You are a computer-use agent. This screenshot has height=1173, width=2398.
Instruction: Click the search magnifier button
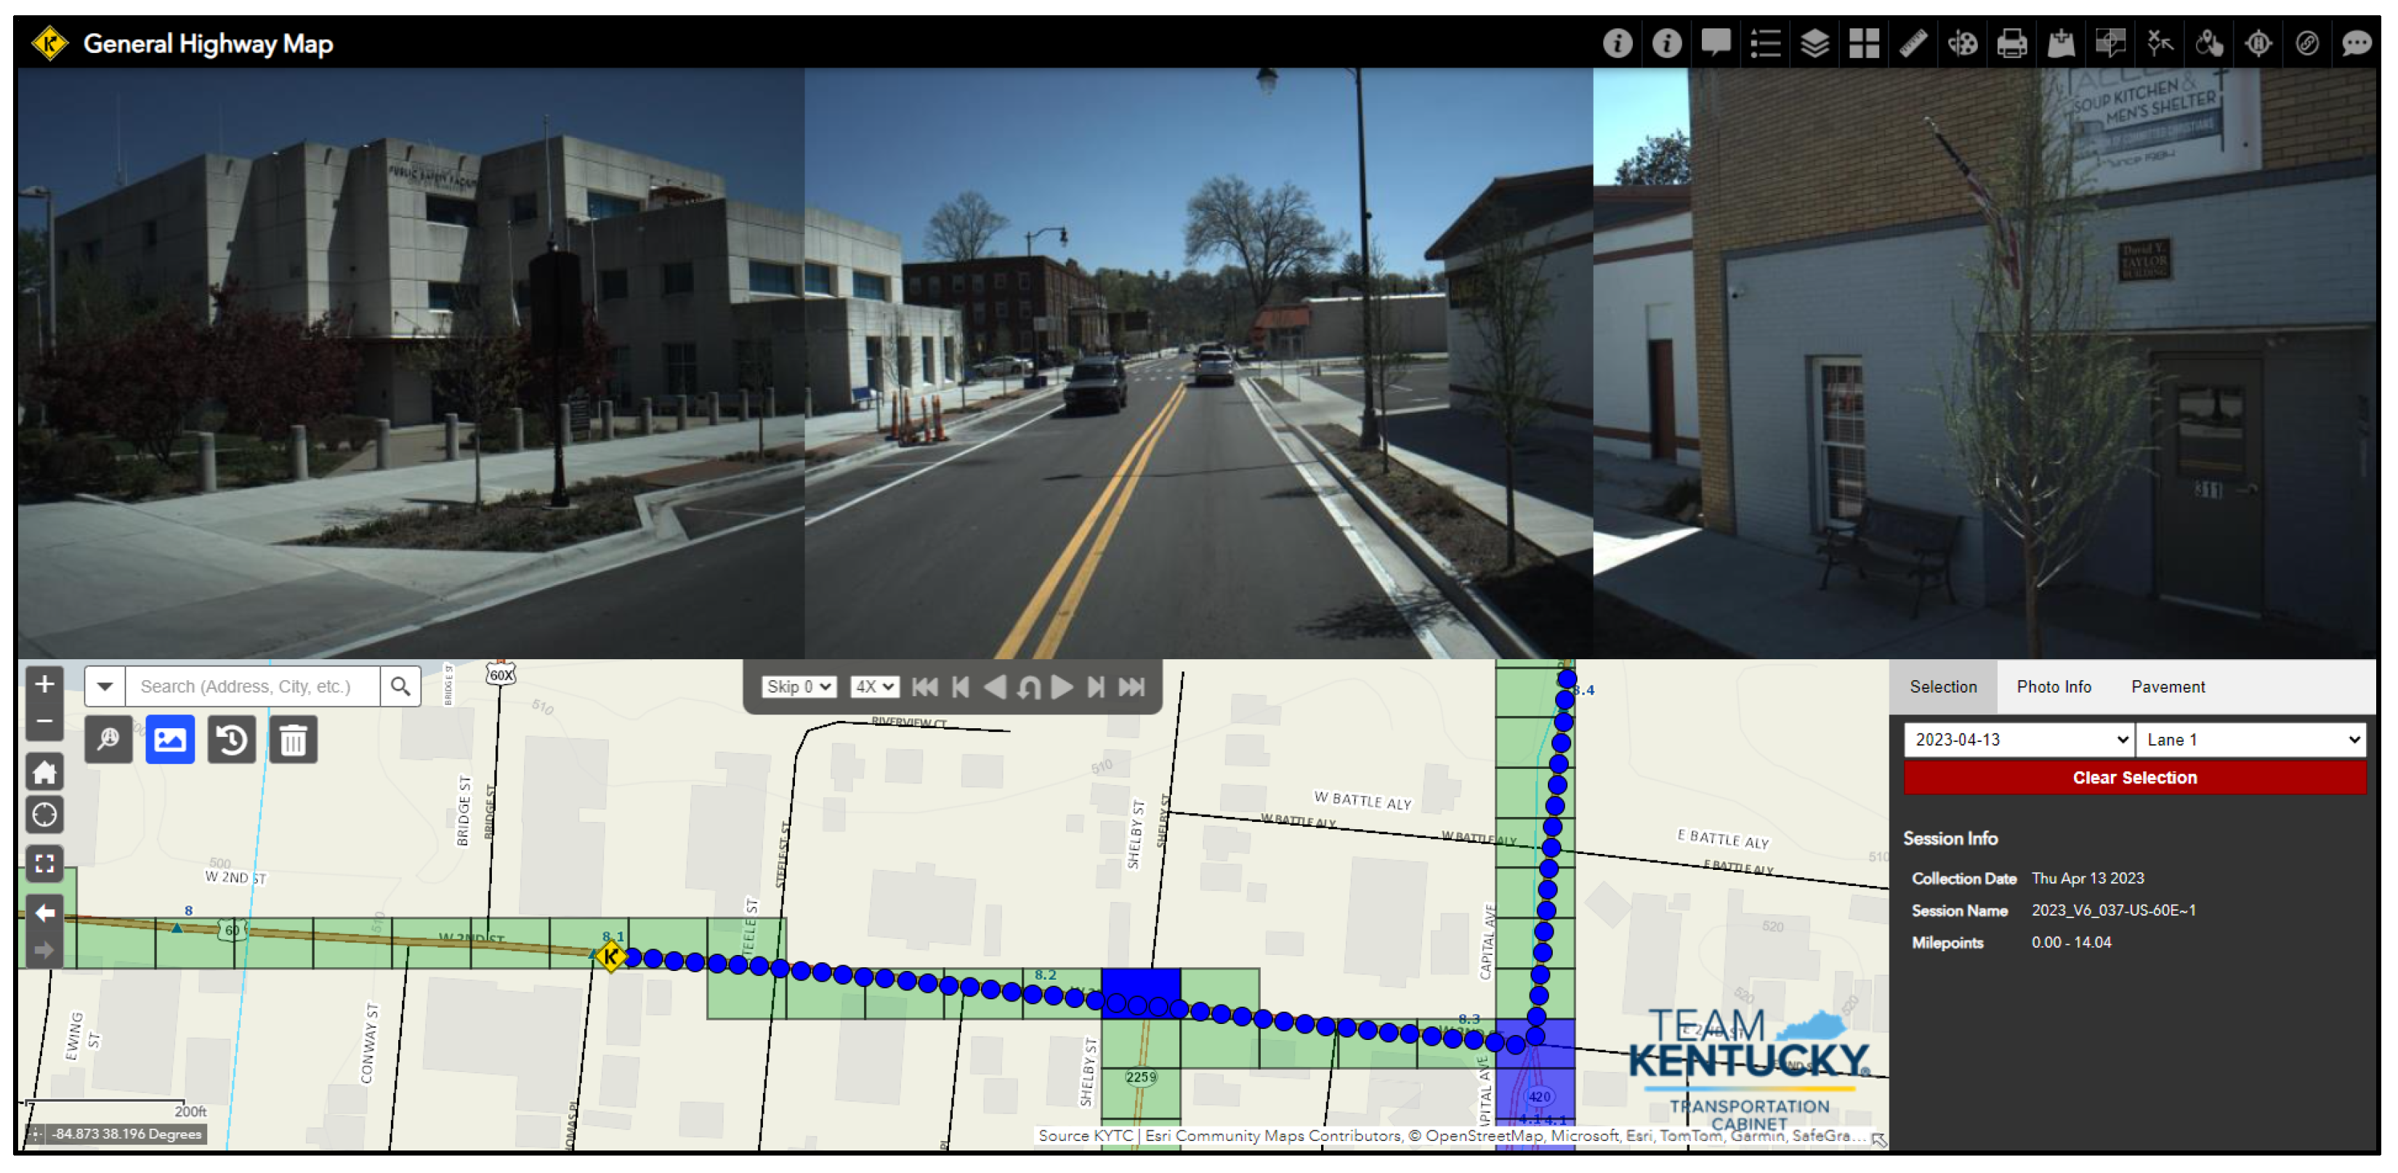(x=400, y=687)
